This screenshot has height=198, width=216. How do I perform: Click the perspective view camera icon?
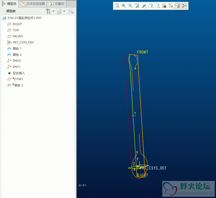[164, 6]
